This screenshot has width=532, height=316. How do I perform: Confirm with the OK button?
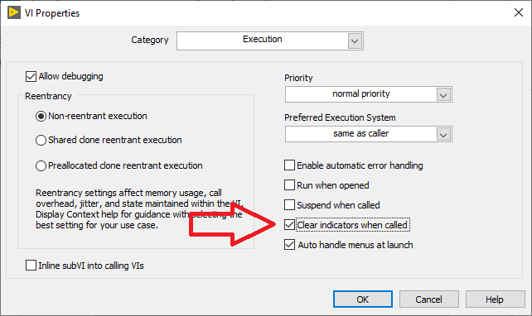coord(363,299)
